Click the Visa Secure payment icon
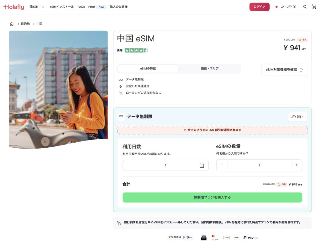This screenshot has height=248, width=321. [x=203, y=237]
